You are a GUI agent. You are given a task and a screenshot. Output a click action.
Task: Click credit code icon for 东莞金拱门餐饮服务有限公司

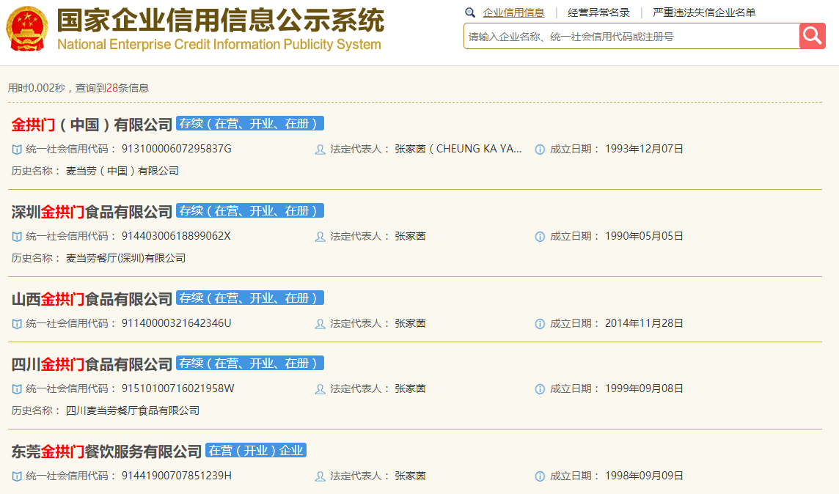[17, 476]
